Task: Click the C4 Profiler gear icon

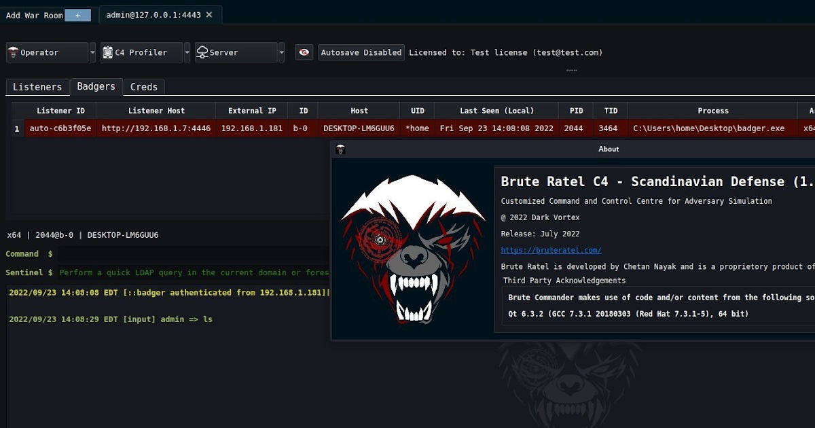Action: pos(107,52)
